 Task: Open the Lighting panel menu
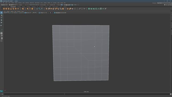point(12,11)
